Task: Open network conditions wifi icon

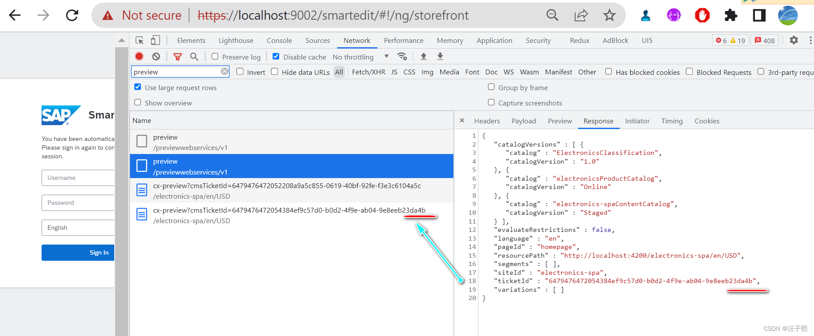Action: click(402, 56)
